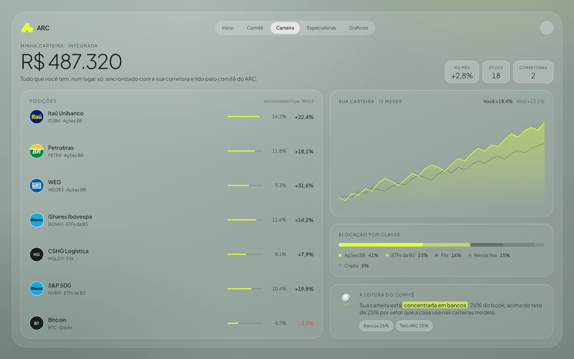
Task: Click the Ações BR legend dot
Action: (x=340, y=255)
